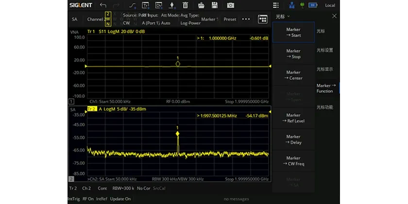Expand the 光标 panel dropdown

click(x=283, y=17)
